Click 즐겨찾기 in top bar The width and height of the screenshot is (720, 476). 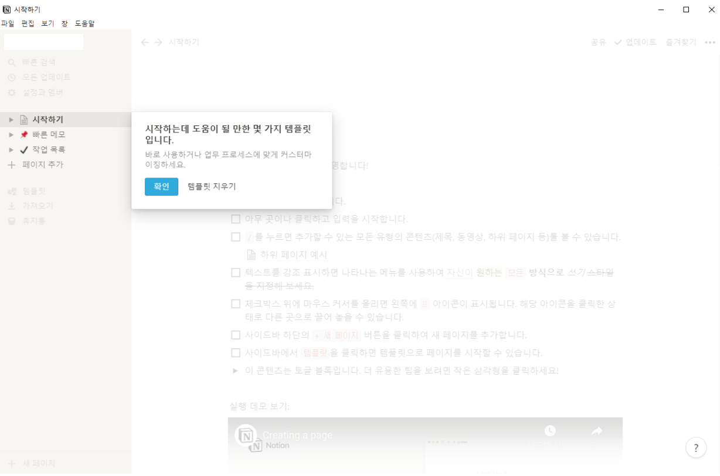(681, 42)
